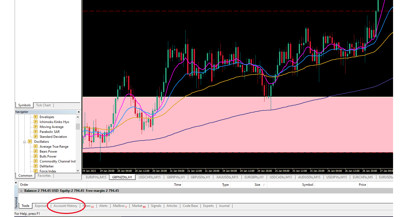Click the Oscillators folder icon
The image size is (407, 217).
(x=30, y=142)
